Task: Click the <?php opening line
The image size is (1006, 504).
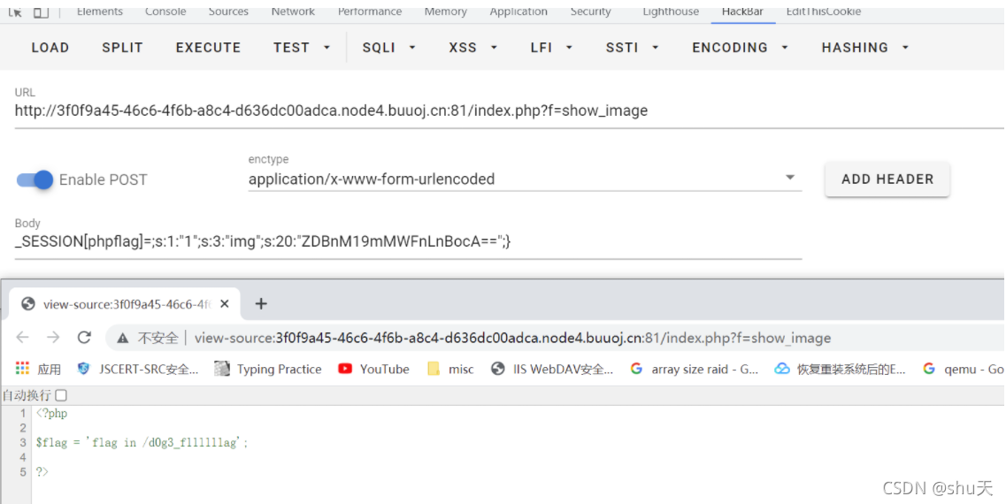Action: coord(51,413)
